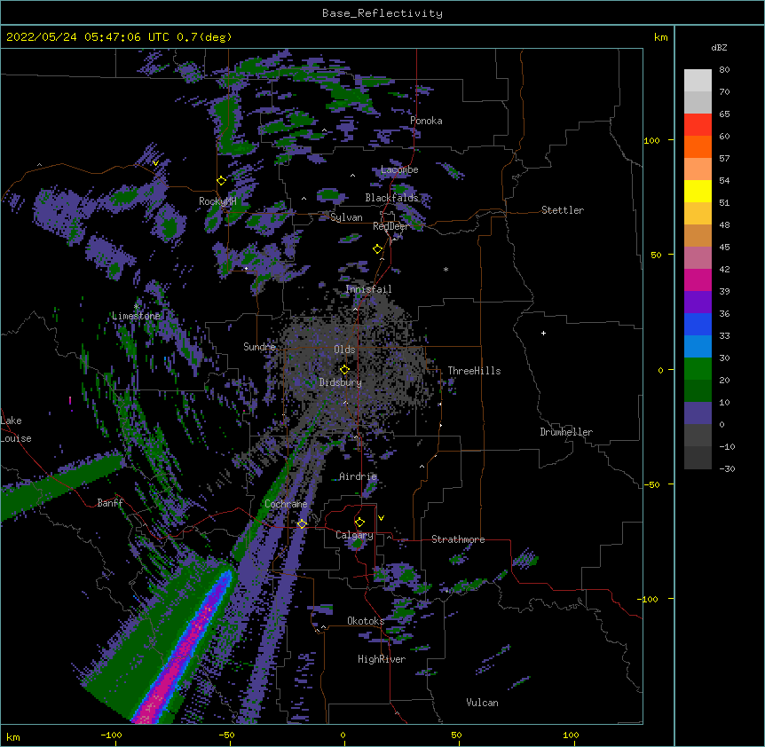This screenshot has height=747, width=765.
Task: Click the dBZ legend heading
Action: [x=719, y=47]
